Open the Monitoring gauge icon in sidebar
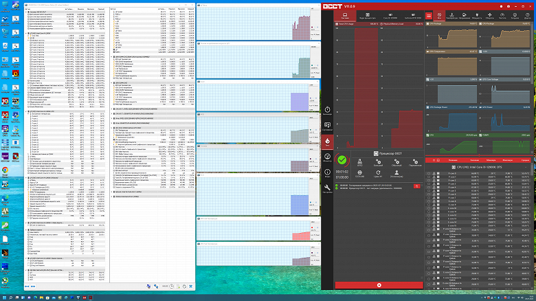Screen dimensions: 536x301 click(327, 157)
